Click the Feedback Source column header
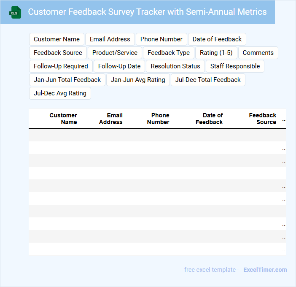 tap(262, 119)
